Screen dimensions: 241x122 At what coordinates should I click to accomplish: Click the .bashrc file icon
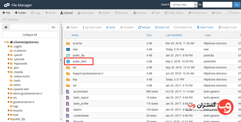pos(67,109)
